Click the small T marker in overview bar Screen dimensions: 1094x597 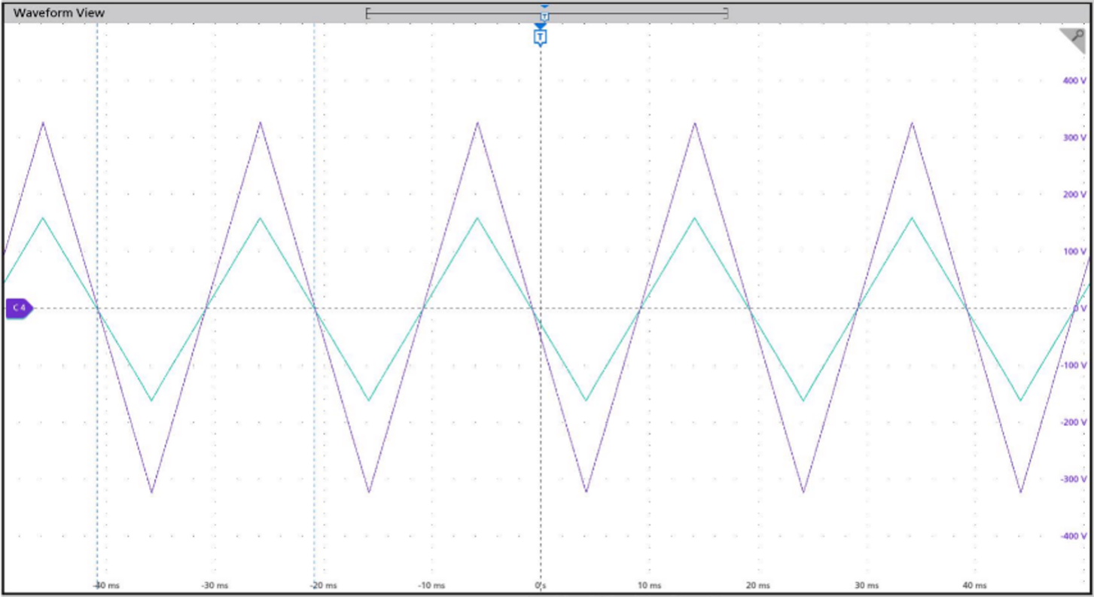click(544, 14)
